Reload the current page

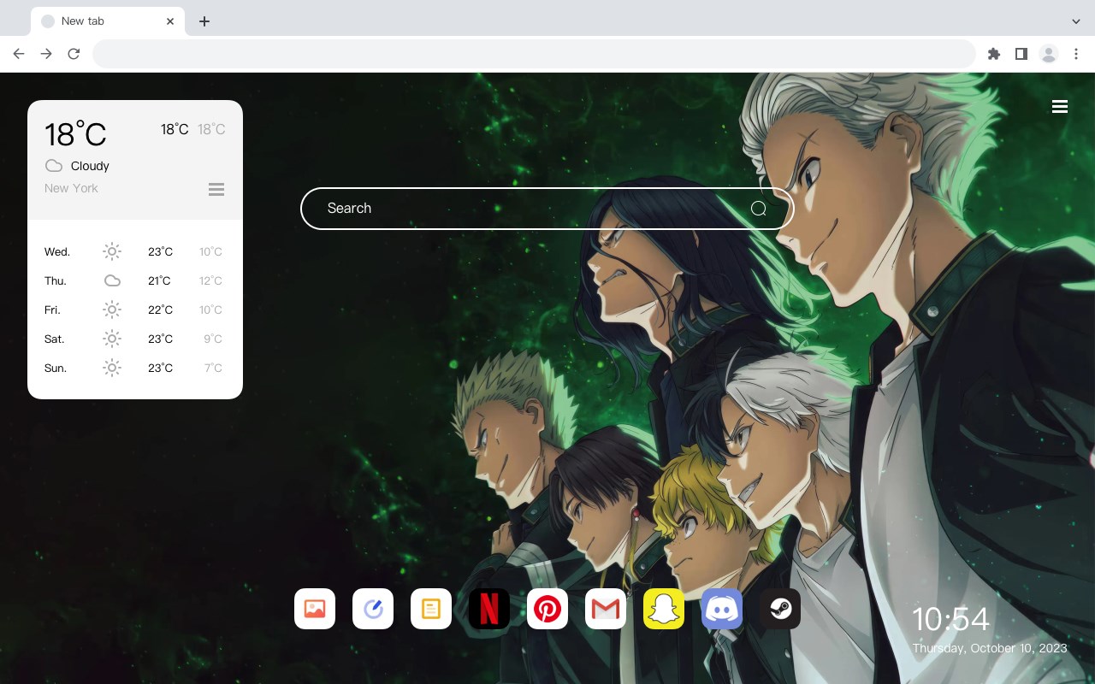pyautogui.click(x=74, y=54)
